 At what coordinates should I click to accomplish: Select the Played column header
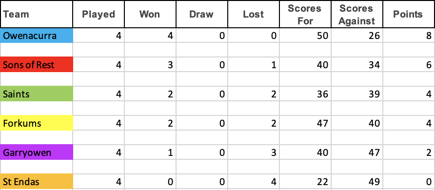99,14
